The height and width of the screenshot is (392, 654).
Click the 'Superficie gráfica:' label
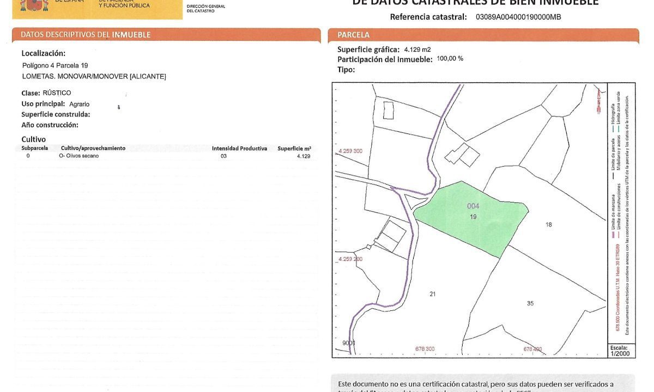pos(368,50)
